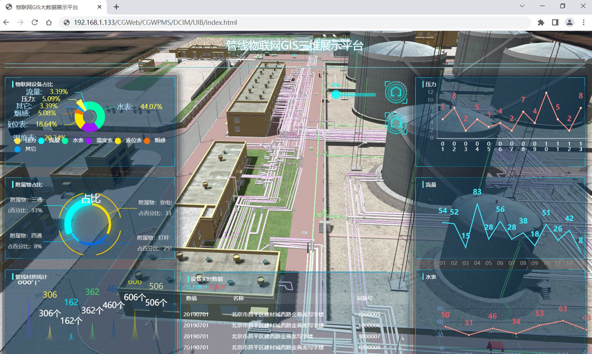Select the table row with device 1000005
The width and height of the screenshot is (592, 354).
[294, 315]
